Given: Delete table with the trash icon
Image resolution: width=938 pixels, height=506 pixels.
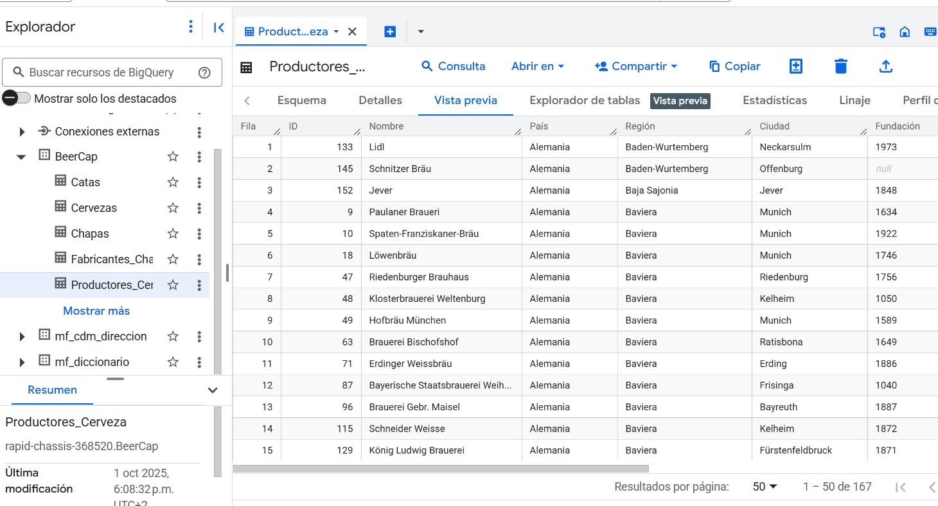Looking at the screenshot, I should (841, 66).
